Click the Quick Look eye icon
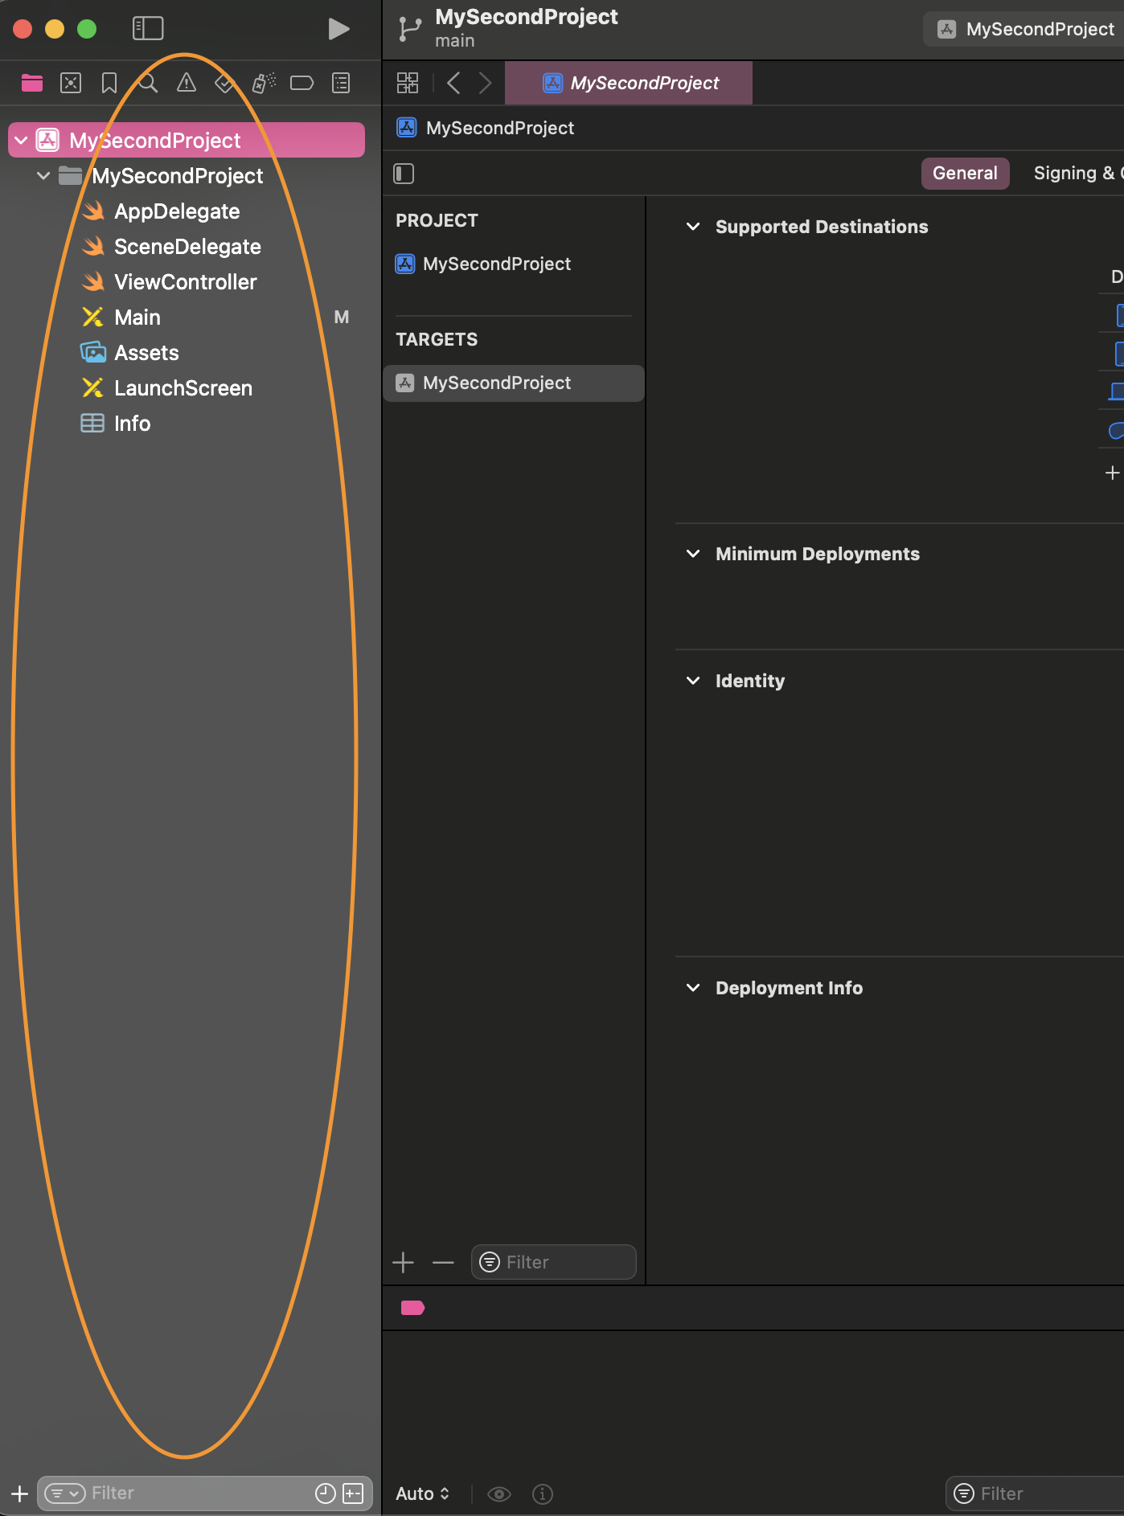Image resolution: width=1124 pixels, height=1516 pixels. [499, 1493]
